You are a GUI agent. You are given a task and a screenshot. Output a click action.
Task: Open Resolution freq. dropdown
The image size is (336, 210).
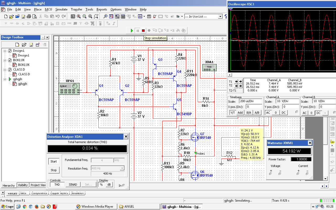pos(122,168)
